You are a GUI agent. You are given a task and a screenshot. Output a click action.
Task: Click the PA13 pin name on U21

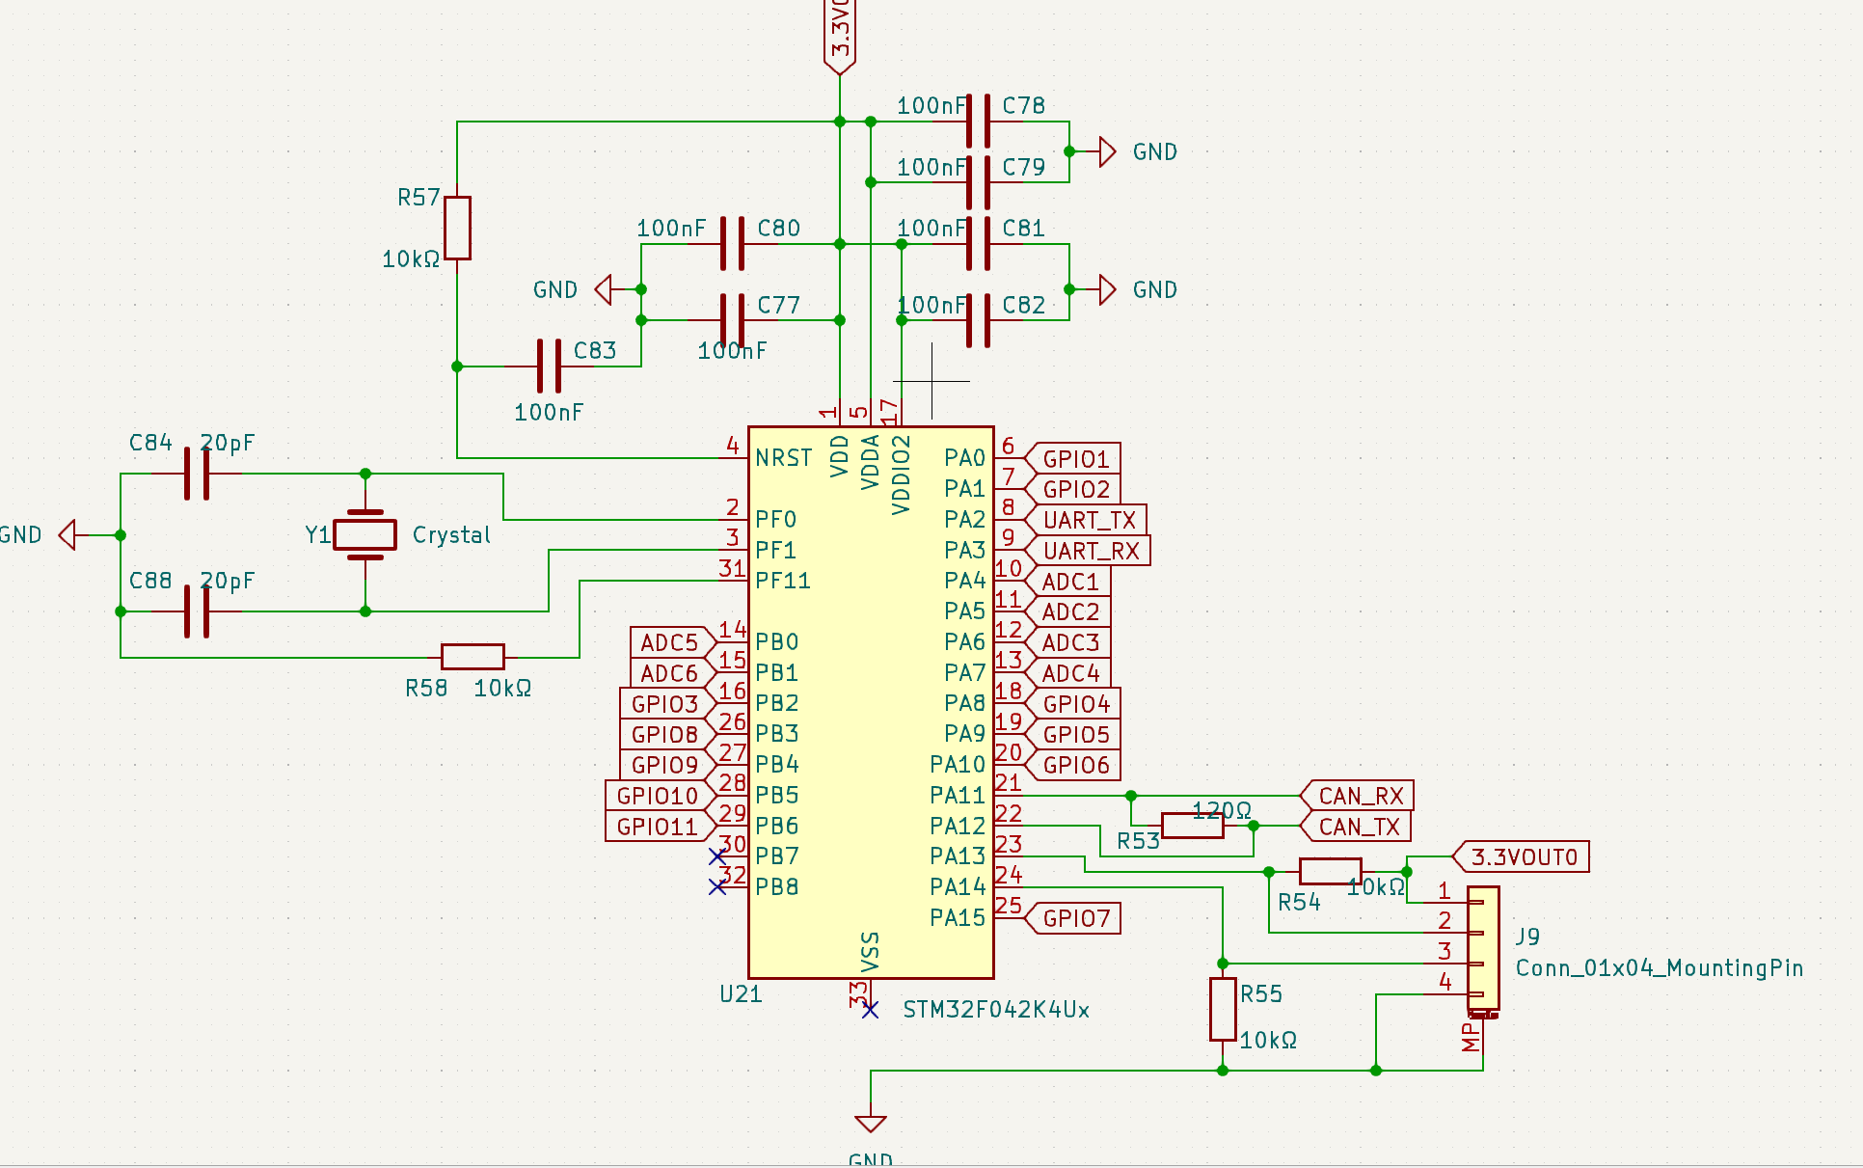(958, 856)
